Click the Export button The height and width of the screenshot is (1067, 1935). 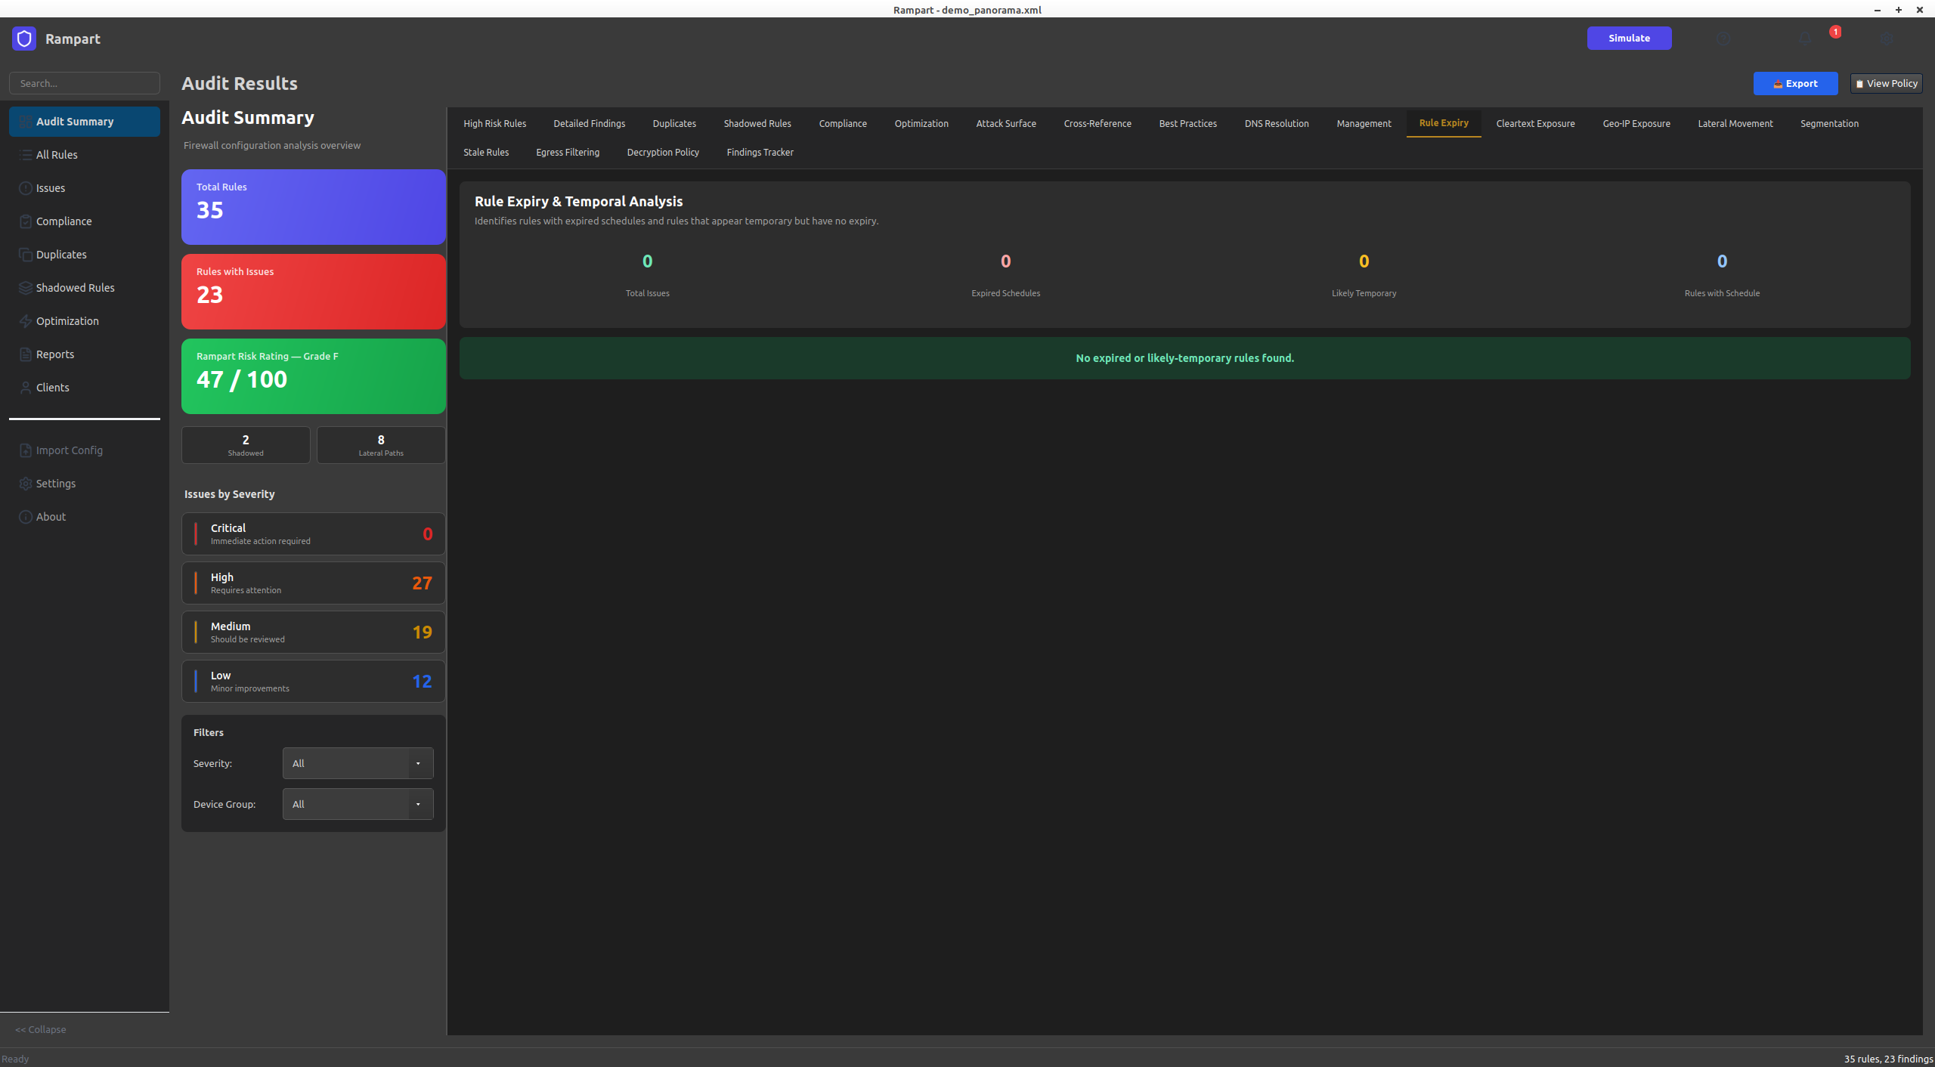(x=1795, y=83)
